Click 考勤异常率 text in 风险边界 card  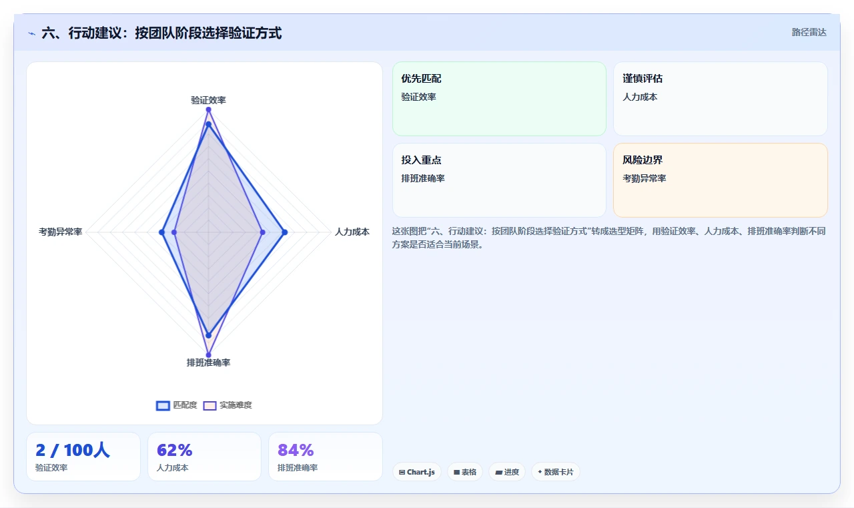pos(645,178)
